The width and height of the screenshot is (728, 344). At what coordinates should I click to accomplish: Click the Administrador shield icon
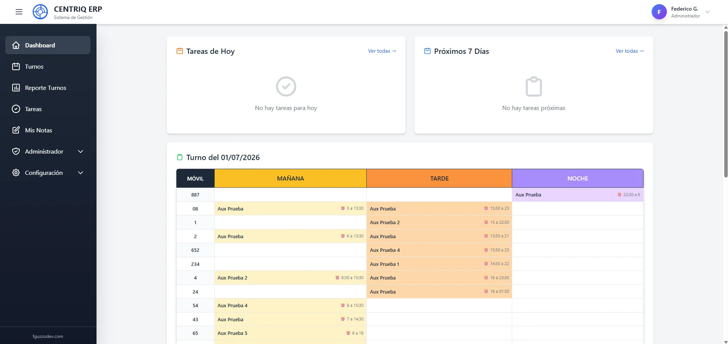click(x=16, y=151)
